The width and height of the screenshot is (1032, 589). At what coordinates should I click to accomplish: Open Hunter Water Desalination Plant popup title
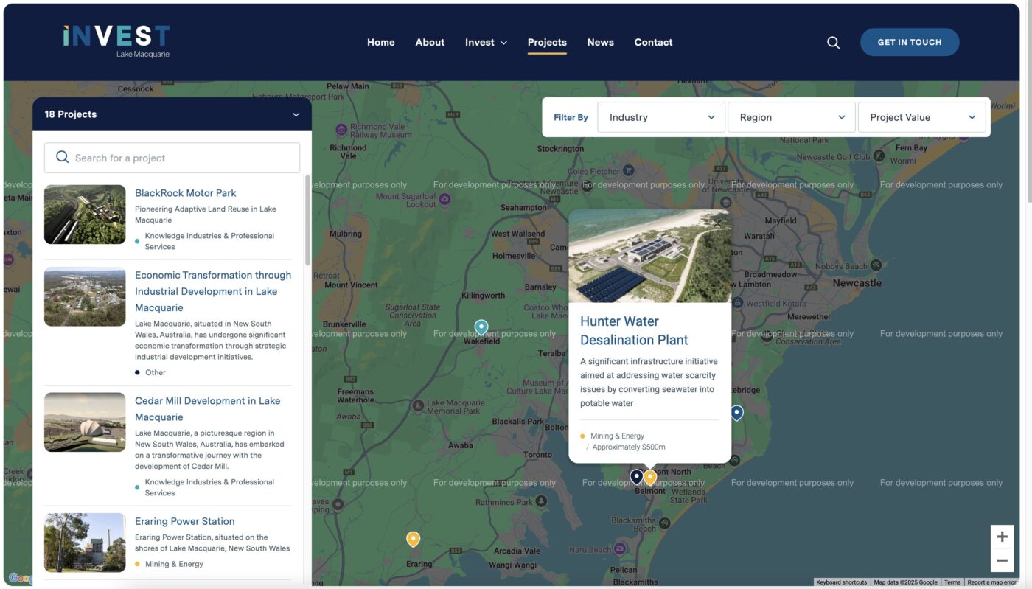(x=634, y=330)
